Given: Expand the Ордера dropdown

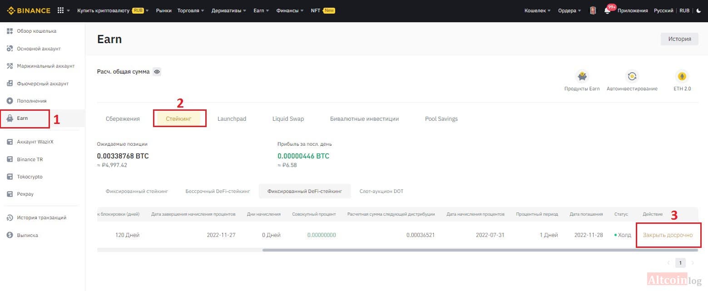Looking at the screenshot, I should pos(570,10).
